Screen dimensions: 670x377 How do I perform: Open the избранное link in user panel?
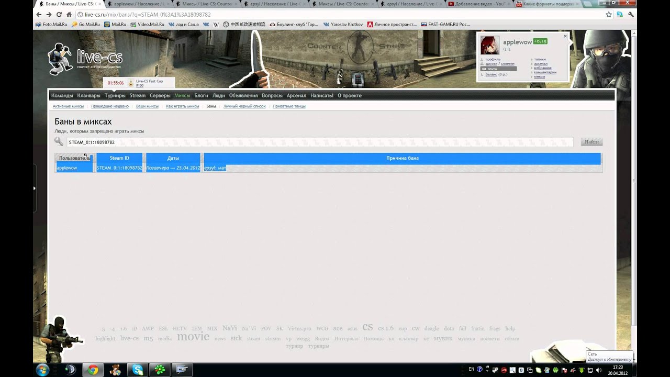542,68
